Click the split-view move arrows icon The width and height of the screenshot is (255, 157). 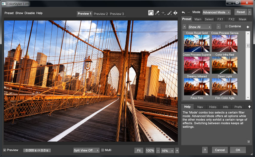point(175,13)
